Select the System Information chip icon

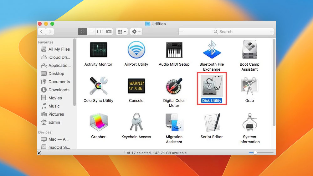tap(249, 122)
